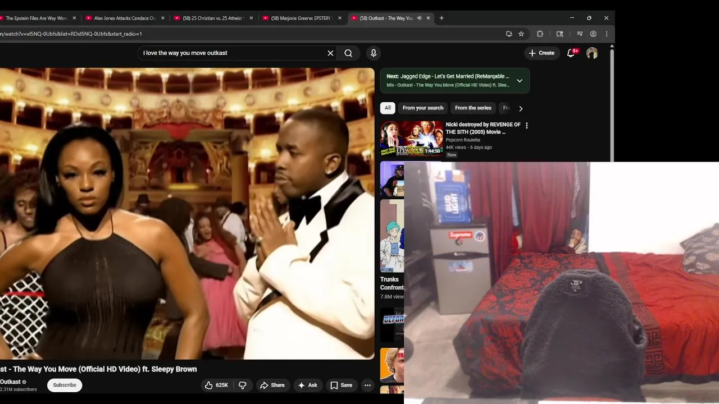Close the Epstein Files tab
The height and width of the screenshot is (404, 719).
tap(74, 18)
